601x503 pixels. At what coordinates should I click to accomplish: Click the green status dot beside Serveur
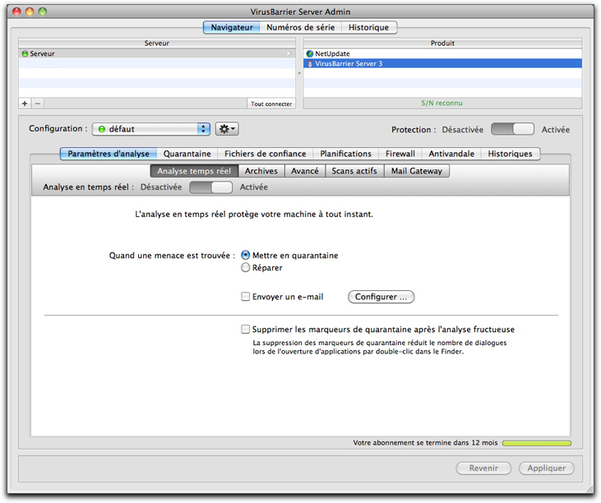[x=25, y=53]
